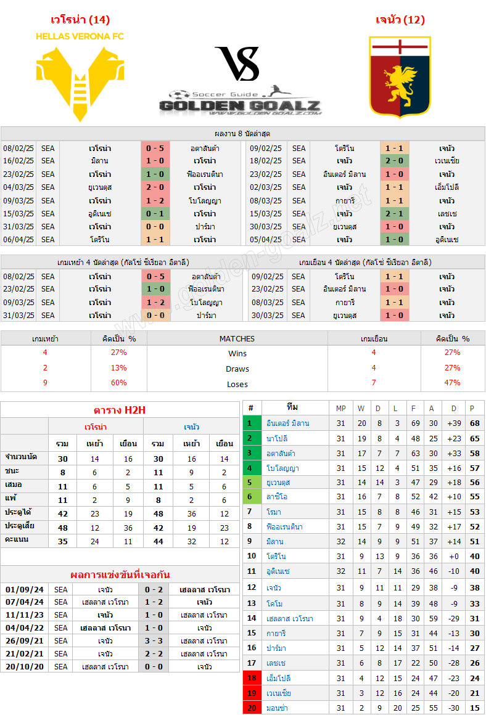Click the 2 - 0 score versus เวเนเซีย
486x715 pixels.
click(x=394, y=160)
